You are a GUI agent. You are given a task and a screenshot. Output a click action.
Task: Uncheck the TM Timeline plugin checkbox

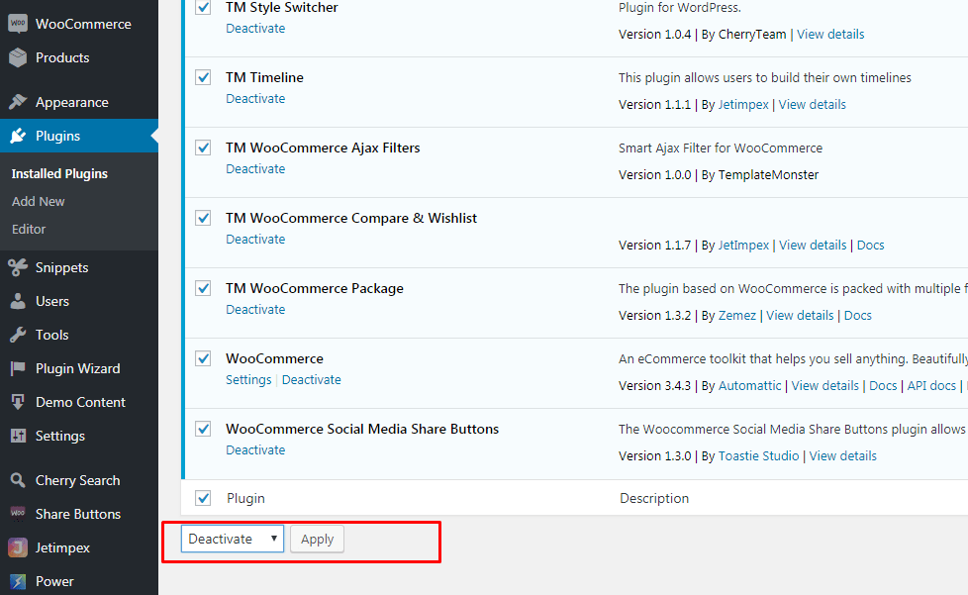[203, 77]
